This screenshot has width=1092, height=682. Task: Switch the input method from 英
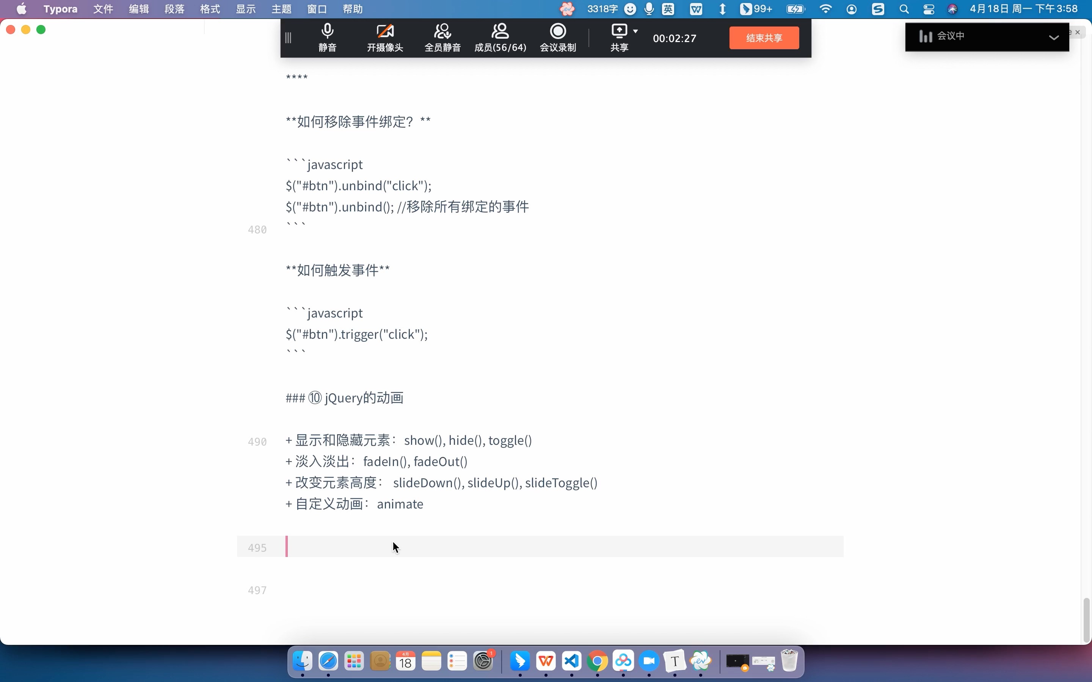pos(668,9)
